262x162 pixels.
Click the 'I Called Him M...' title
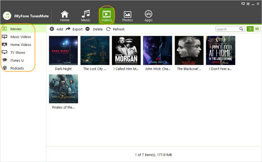tap(126, 69)
